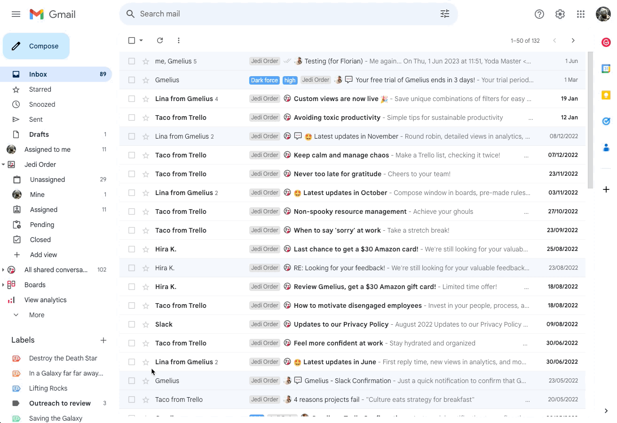Click the inbox vertical scrollbar
Image resolution: width=617 pixels, height=423 pixels.
coord(591,120)
